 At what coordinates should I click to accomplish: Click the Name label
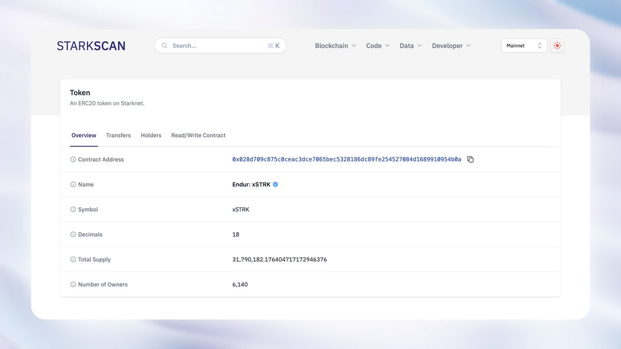coord(86,185)
